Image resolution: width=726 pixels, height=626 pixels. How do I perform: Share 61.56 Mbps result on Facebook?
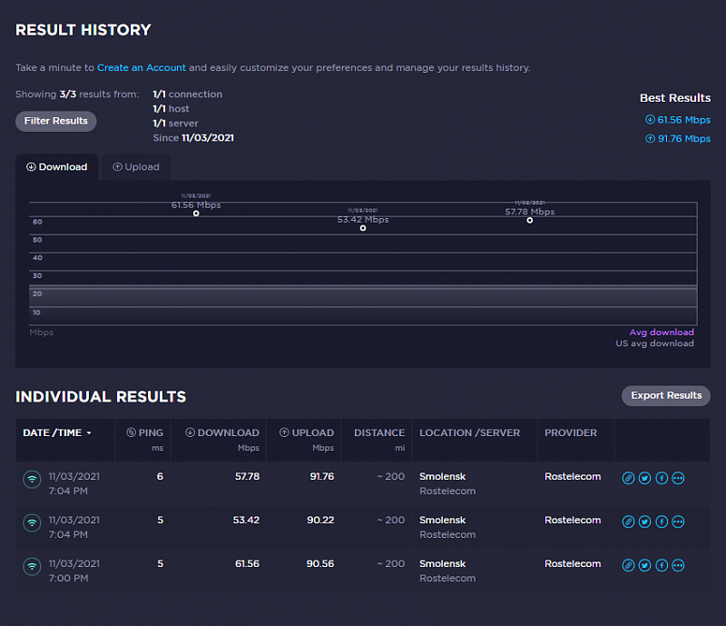click(x=662, y=565)
